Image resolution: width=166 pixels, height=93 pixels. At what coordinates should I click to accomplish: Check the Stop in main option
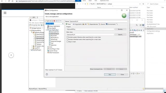coord(67,42)
